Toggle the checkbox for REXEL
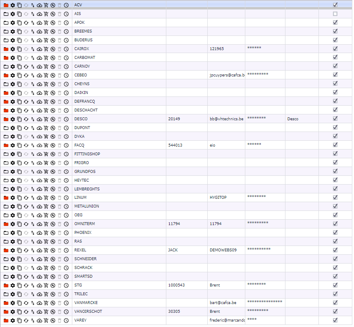Image resolution: width=354 pixels, height=327 pixels. click(335, 250)
